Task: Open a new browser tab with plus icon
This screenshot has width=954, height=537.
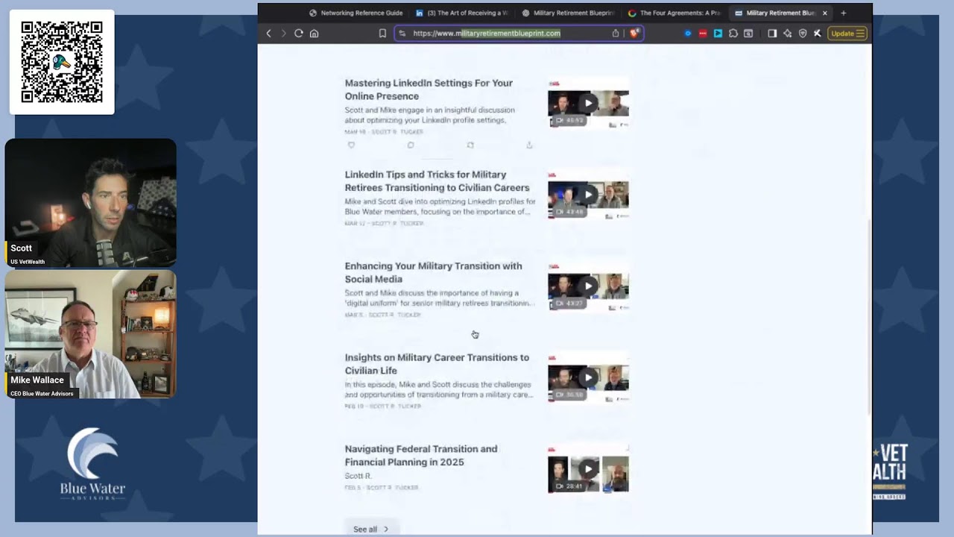Action: tap(844, 13)
